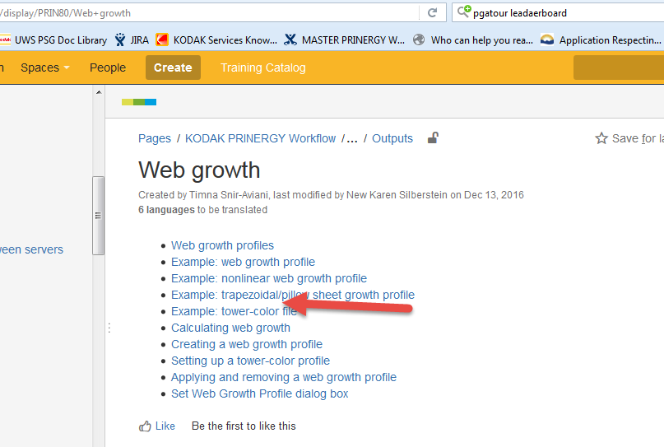Expand the breadcrumb ellipsis
The height and width of the screenshot is (447, 664).
pos(352,138)
